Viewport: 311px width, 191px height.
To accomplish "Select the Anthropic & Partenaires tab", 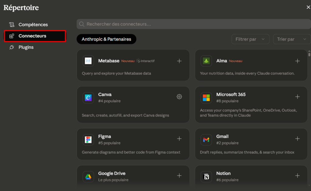I will click(106, 39).
